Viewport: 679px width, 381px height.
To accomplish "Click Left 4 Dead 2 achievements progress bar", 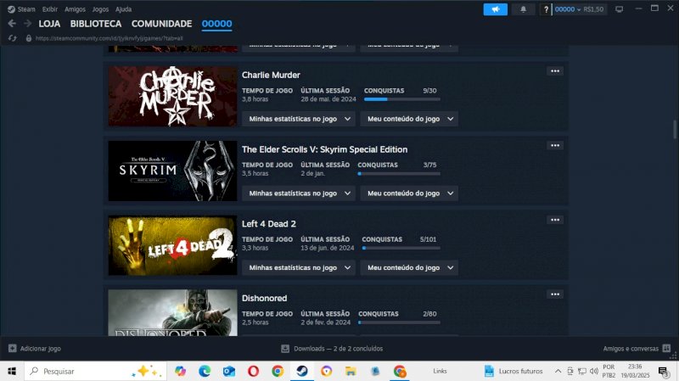I will point(401,248).
